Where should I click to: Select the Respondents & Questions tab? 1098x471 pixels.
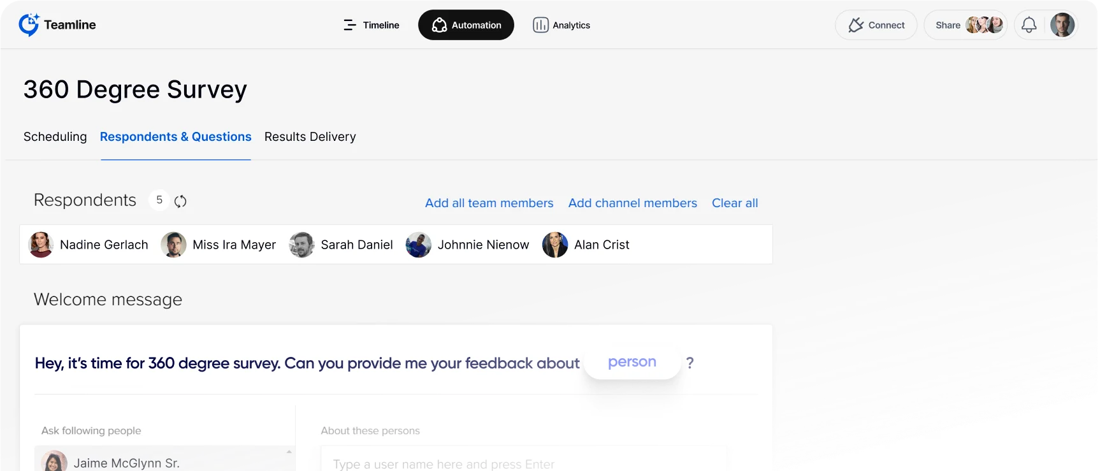coord(175,136)
